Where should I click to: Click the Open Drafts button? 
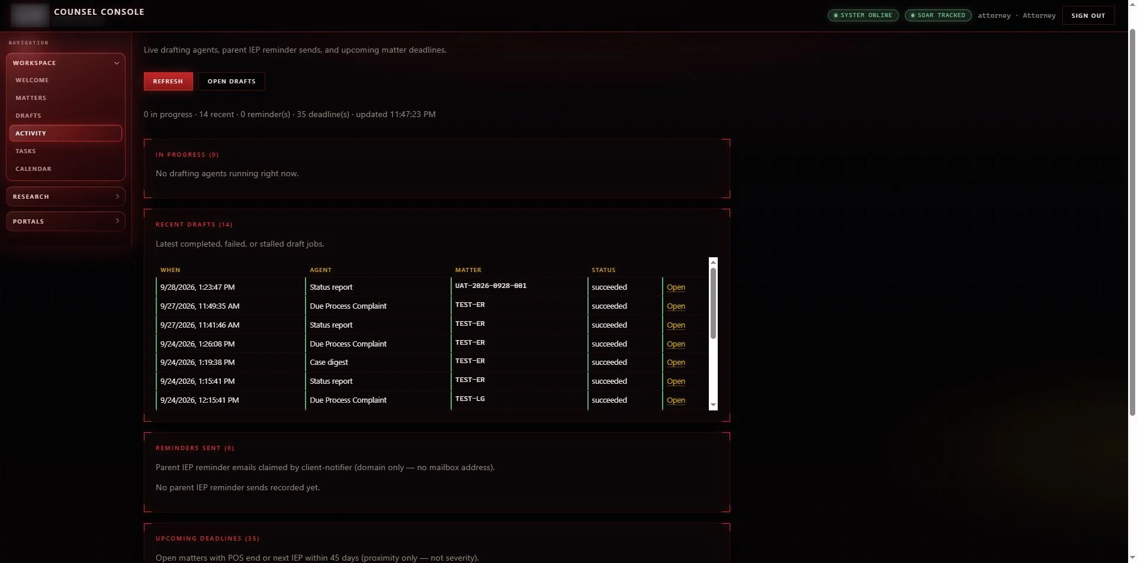pyautogui.click(x=232, y=81)
